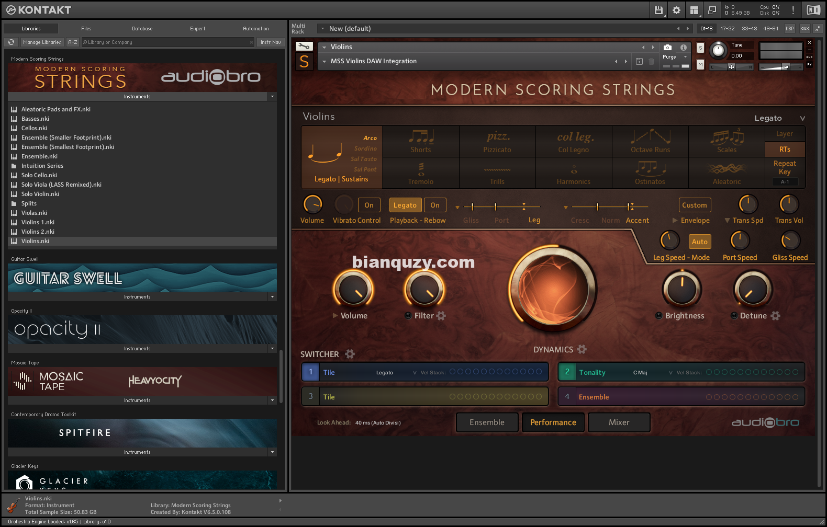Viewport: 827px width, 527px height.
Task: Adjust the instrument output volume slider
Action: (781, 67)
